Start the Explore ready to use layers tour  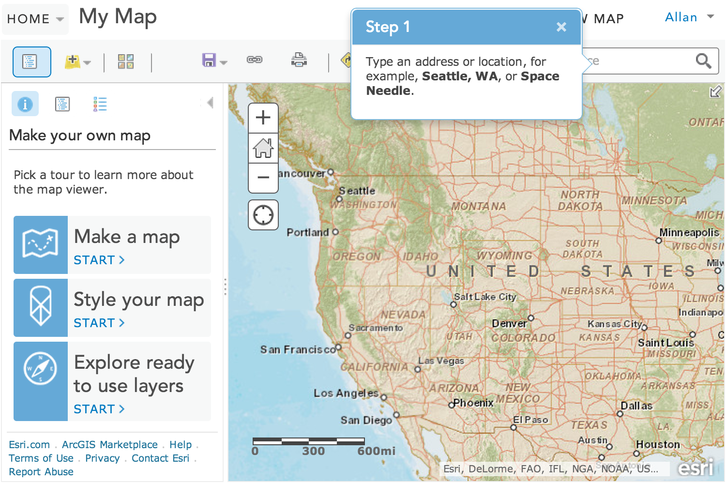point(99,409)
